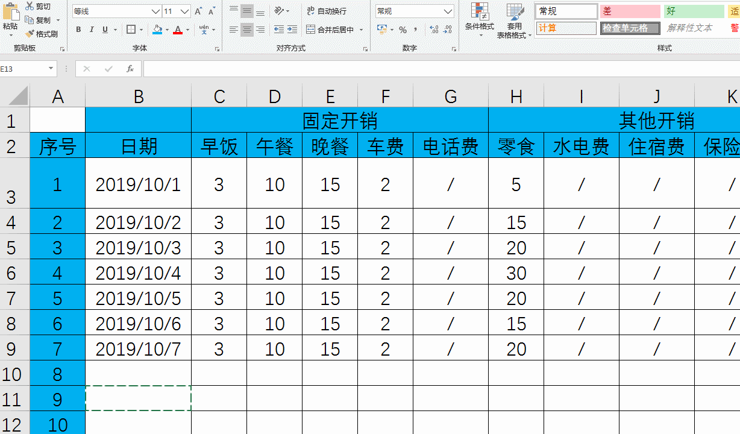Expand the borders dropdown arrow
This screenshot has height=434, width=740.
coord(141,30)
